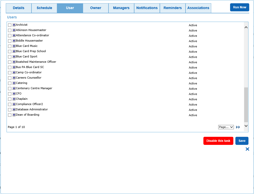
Task: Click the icon beside Dean of Boarding
Action: pyautogui.click(x=13, y=115)
